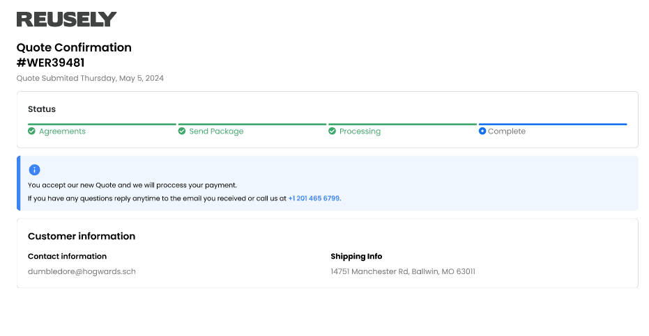
Task: Click the email dumbledore@hogwards.sch
Action: (x=82, y=271)
